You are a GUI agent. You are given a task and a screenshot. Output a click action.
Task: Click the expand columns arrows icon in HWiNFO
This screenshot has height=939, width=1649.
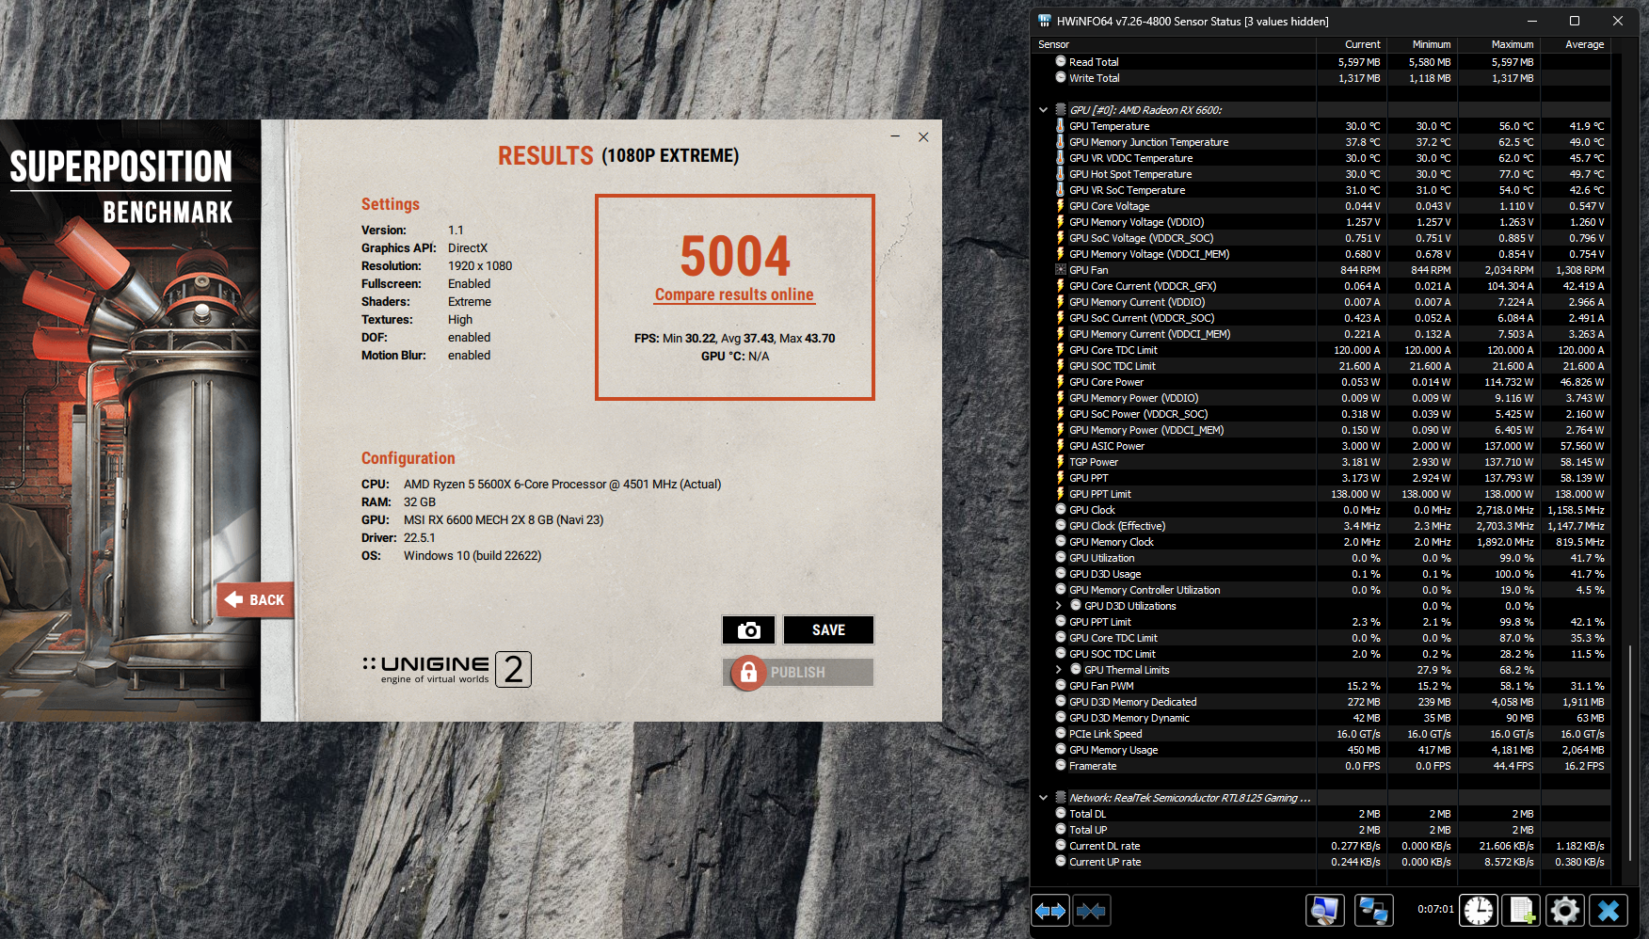(1049, 911)
